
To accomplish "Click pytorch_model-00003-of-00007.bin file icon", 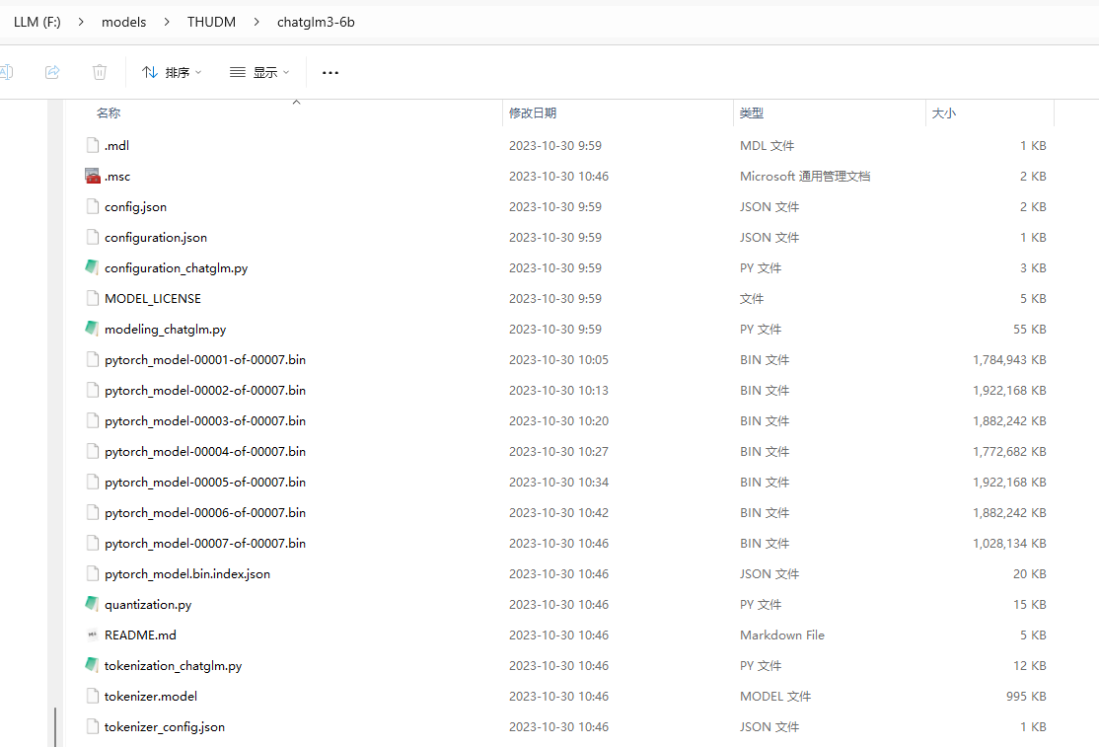I will (x=93, y=420).
